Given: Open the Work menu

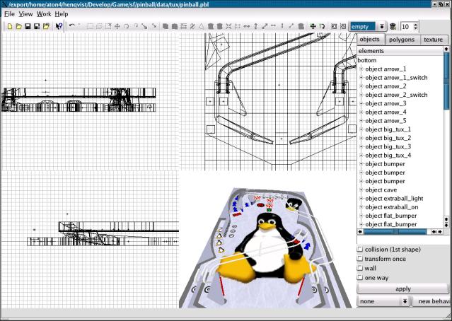Looking at the screenshot, I should 44,14.
